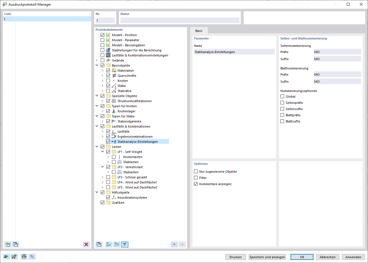Check LF3 - Schnee gesamt checkbox
Image resolution: width=368 pixels, height=263 pixels.
(108, 177)
